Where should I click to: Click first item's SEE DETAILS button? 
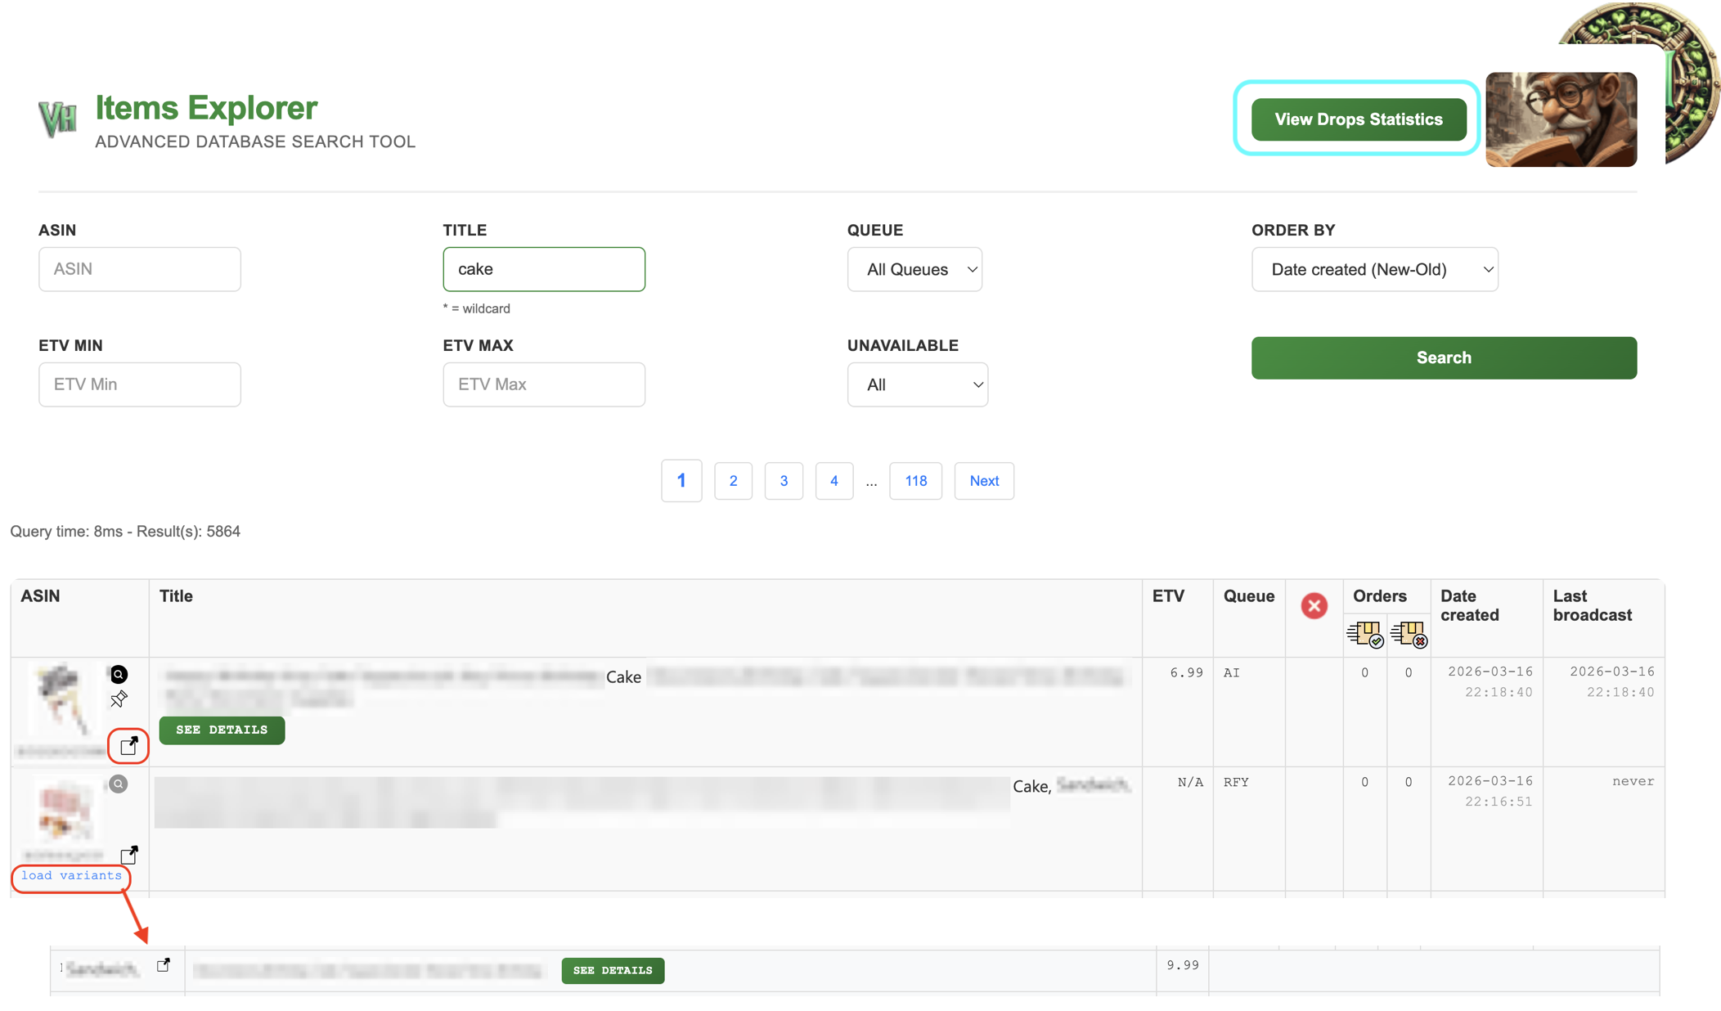pyautogui.click(x=222, y=730)
